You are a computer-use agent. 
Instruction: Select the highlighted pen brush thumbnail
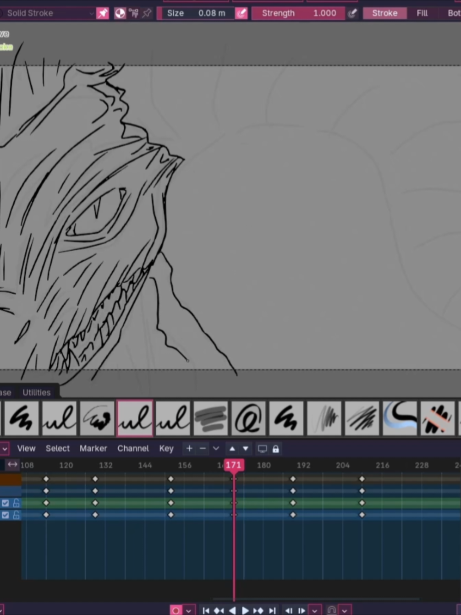click(x=135, y=418)
